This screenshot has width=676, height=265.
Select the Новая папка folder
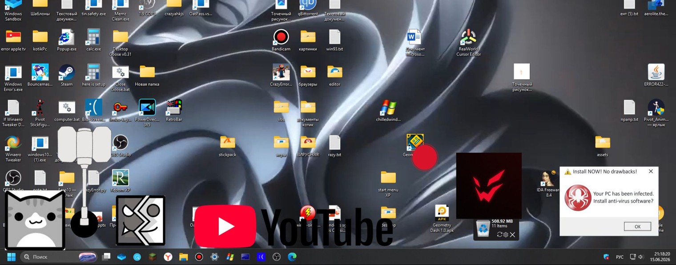147,75
